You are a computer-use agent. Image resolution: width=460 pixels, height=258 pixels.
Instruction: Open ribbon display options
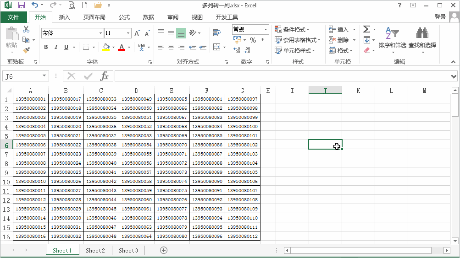[x=413, y=5]
